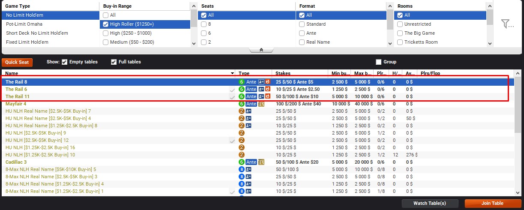Viewport: 524px width, 210px height.
Task: Uncheck the Empty tables checkbox
Action: (65, 62)
